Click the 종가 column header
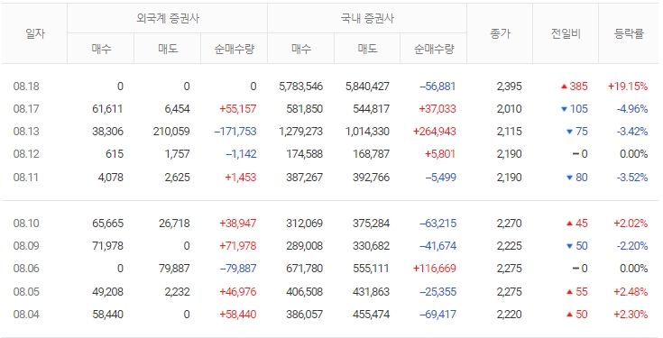Viewport: 663px width, 338px height. tap(500, 34)
